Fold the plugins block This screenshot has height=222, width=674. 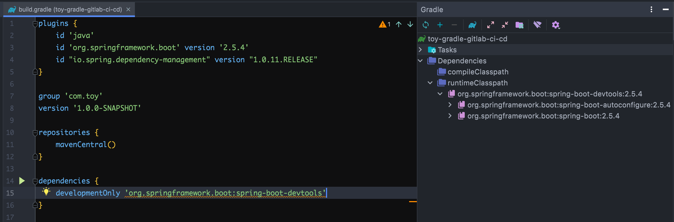pyautogui.click(x=35, y=24)
